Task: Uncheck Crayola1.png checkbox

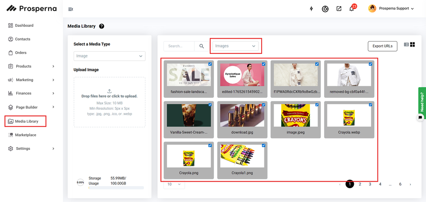Action: (263, 145)
